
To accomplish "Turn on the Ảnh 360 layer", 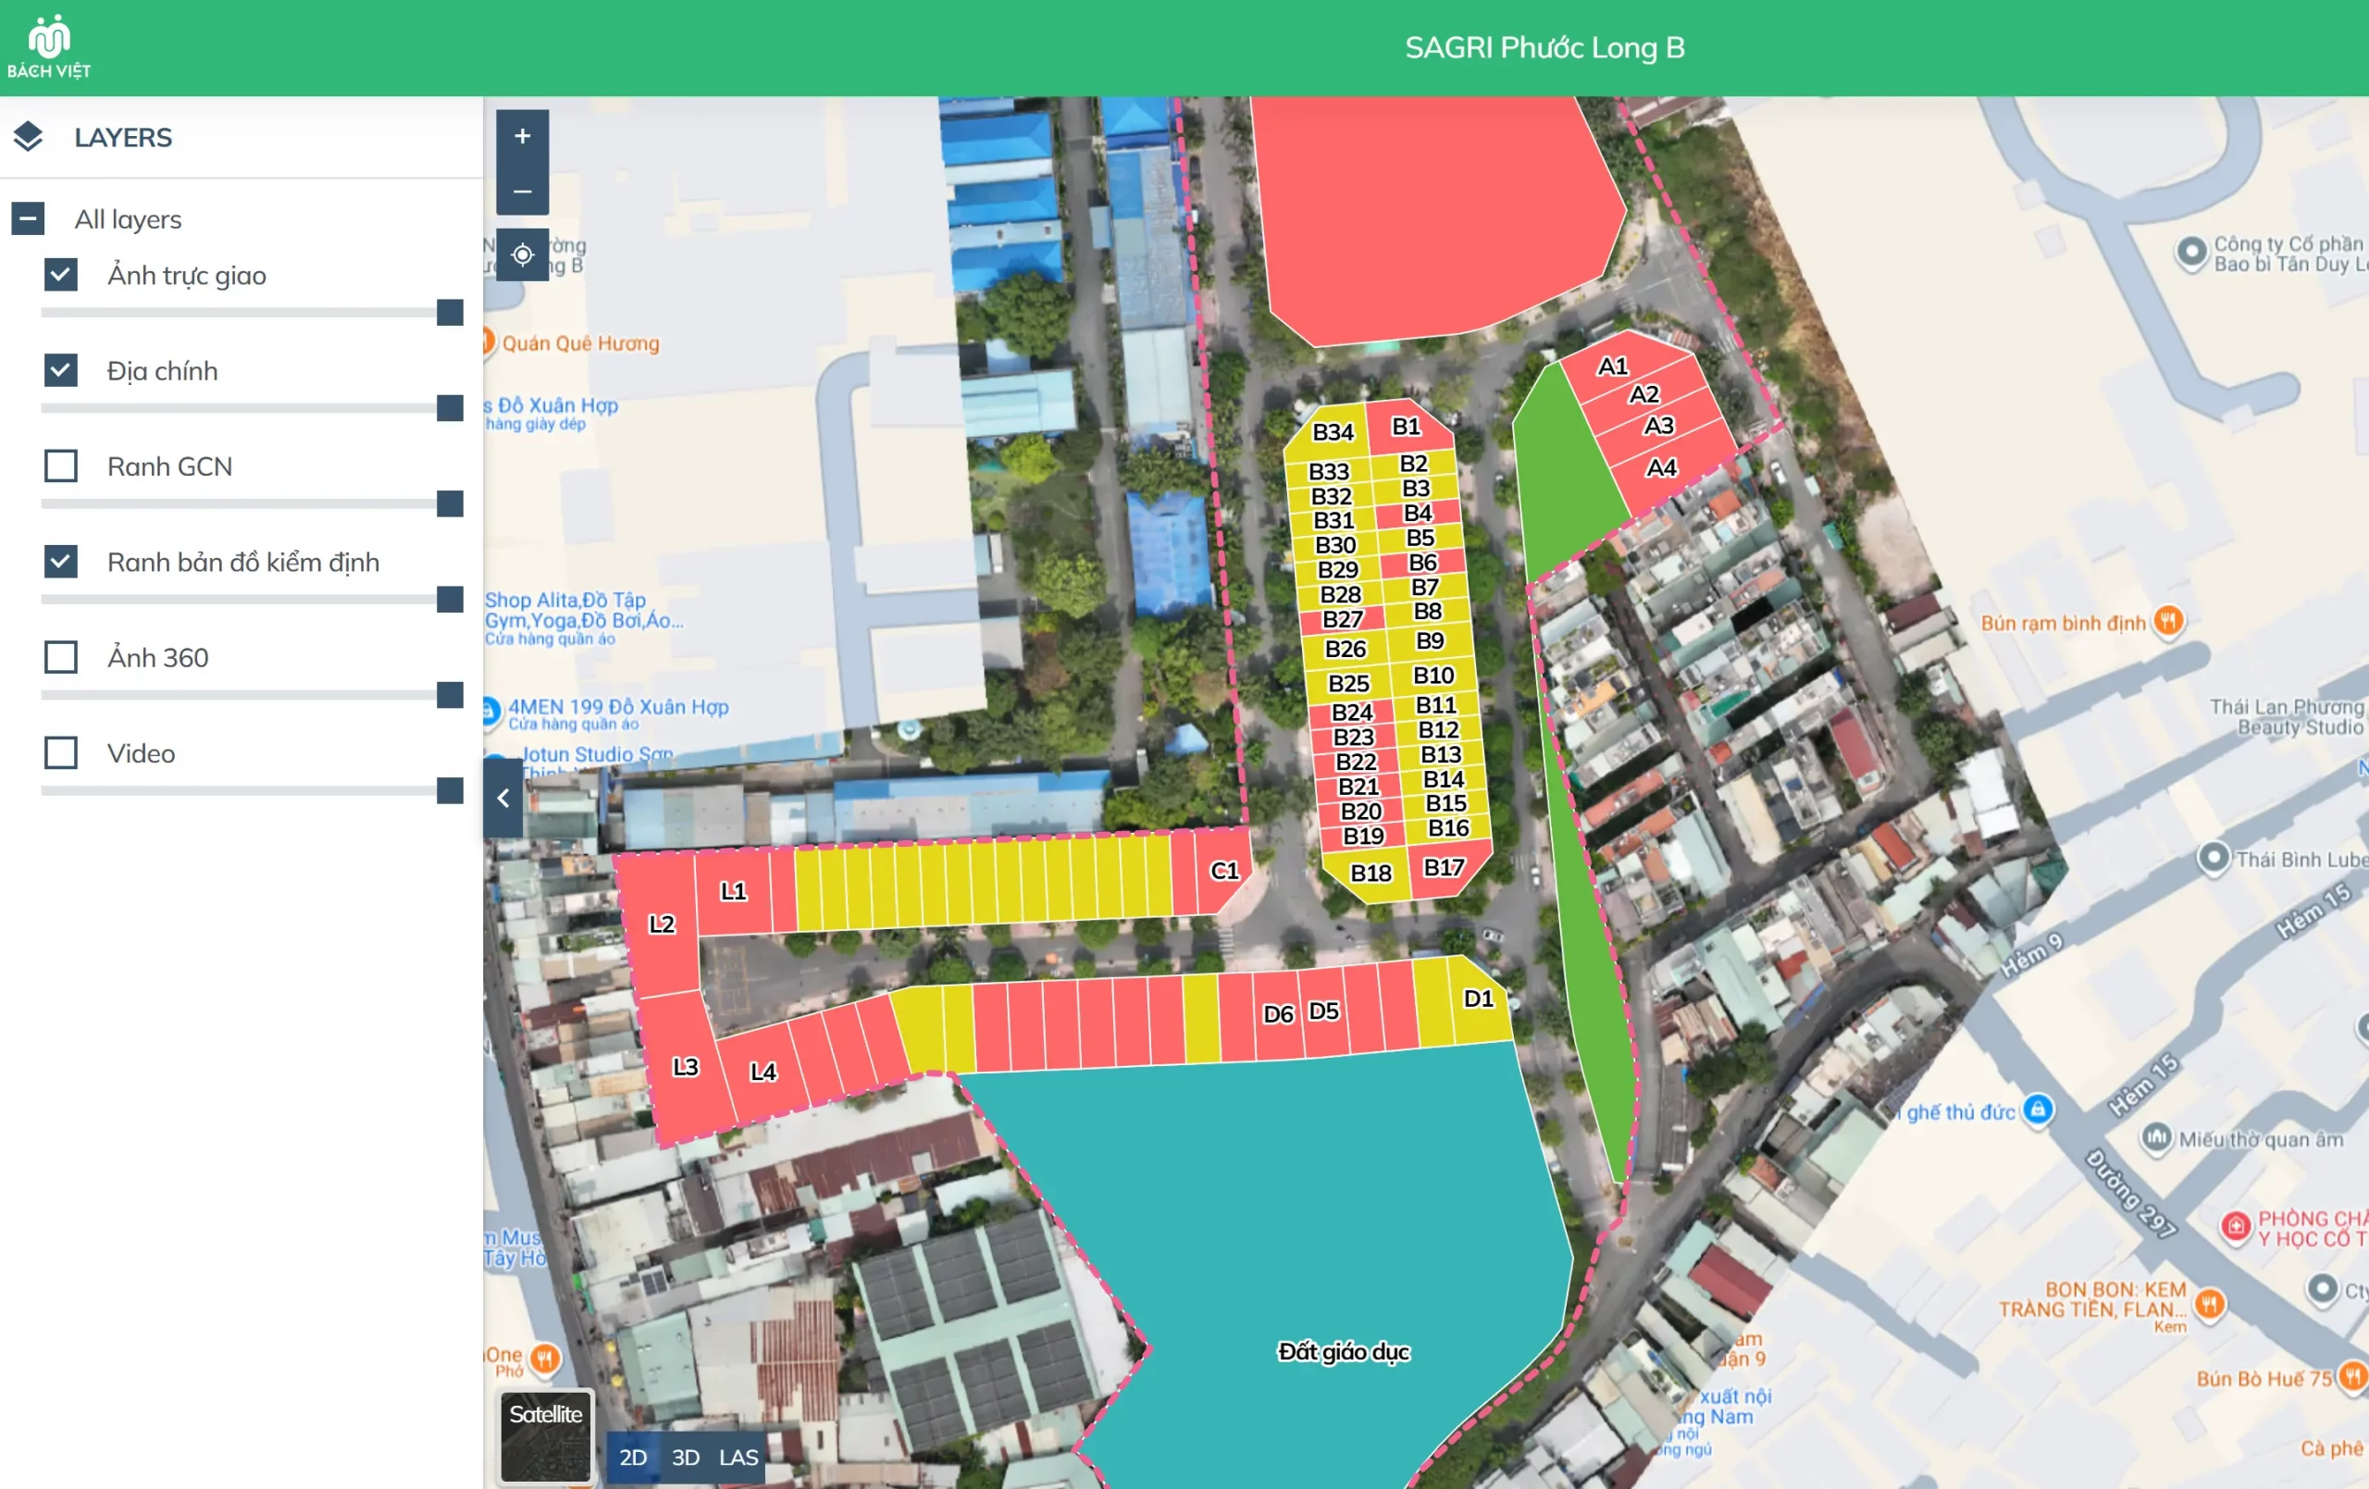I will (61, 656).
